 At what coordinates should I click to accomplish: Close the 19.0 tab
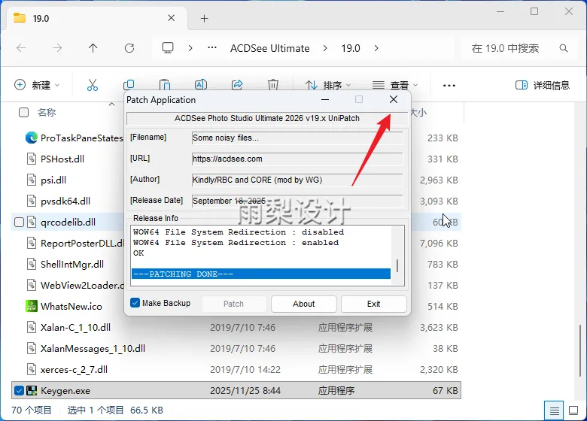[171, 18]
